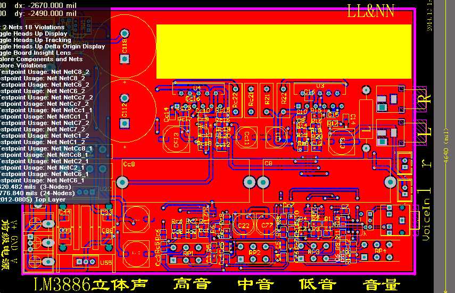Viewport: 455px width, 293px height.
Task: Click the 中音 silkscreen label
Action: [x=255, y=284]
